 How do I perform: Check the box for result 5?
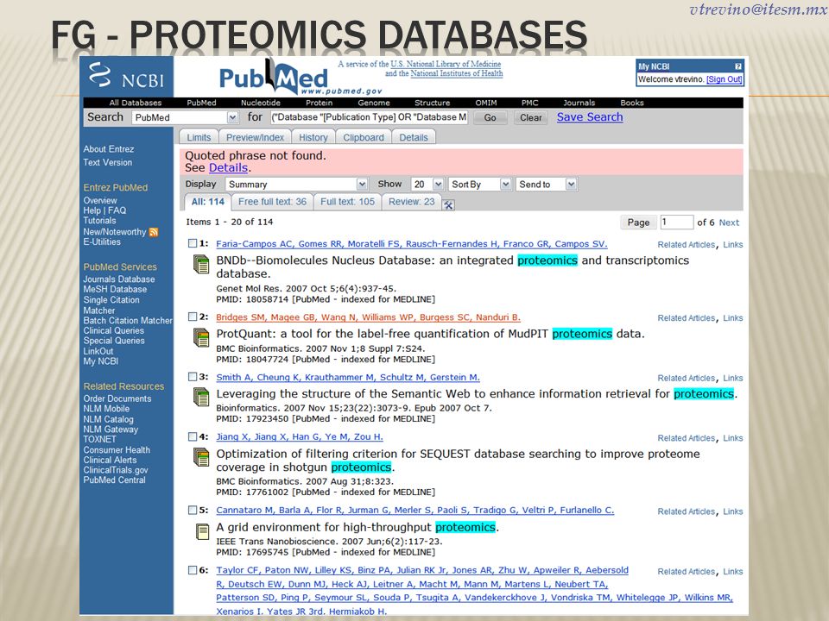[193, 510]
